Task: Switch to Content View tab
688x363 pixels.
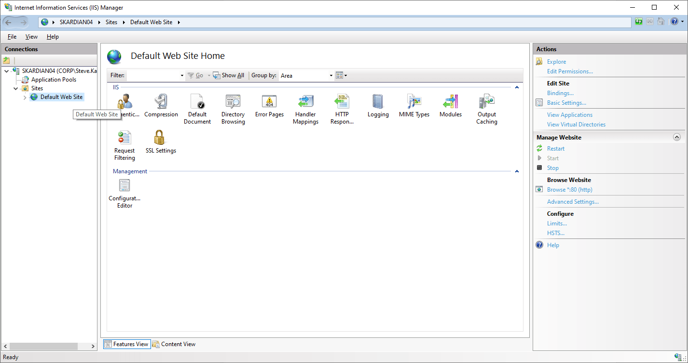Action: click(x=174, y=344)
